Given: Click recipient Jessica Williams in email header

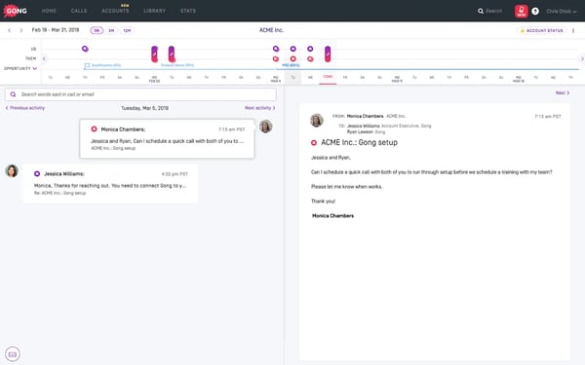Looking at the screenshot, I should pyautogui.click(x=363, y=126).
